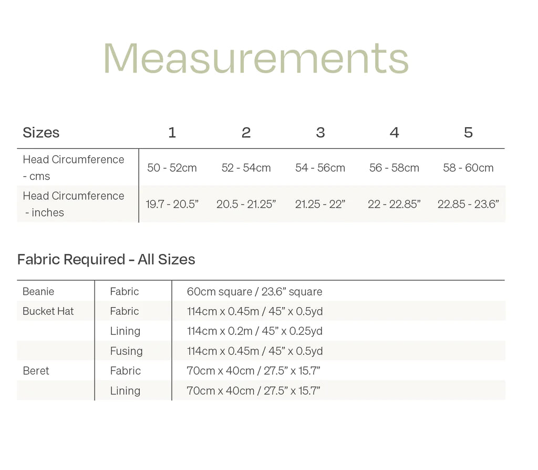Click the 50 - 52cm cell
The width and height of the screenshot is (538, 470).
click(x=172, y=168)
